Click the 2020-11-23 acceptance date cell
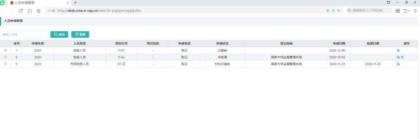The height and width of the screenshot is (139, 420). click(373, 64)
